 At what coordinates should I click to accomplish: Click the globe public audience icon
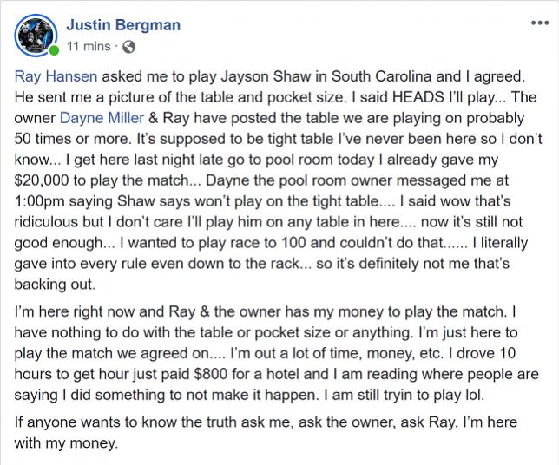(x=129, y=46)
